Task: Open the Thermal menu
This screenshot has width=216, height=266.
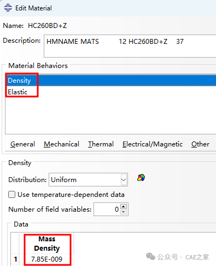Action: (101, 144)
